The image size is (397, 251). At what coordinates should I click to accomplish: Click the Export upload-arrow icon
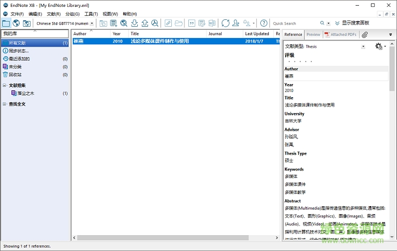[145, 23]
